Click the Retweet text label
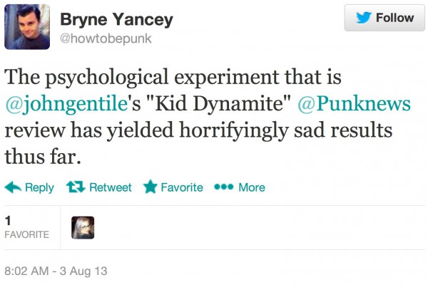 click(110, 187)
